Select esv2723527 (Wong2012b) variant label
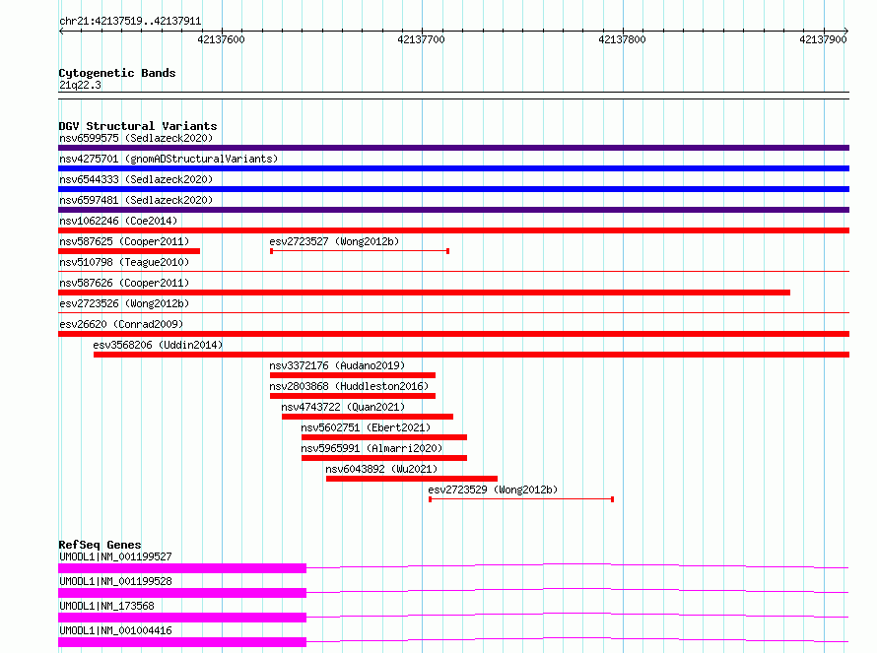The image size is (877, 653). (334, 241)
